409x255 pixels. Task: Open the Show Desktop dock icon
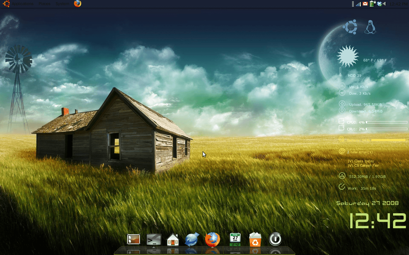(134, 239)
